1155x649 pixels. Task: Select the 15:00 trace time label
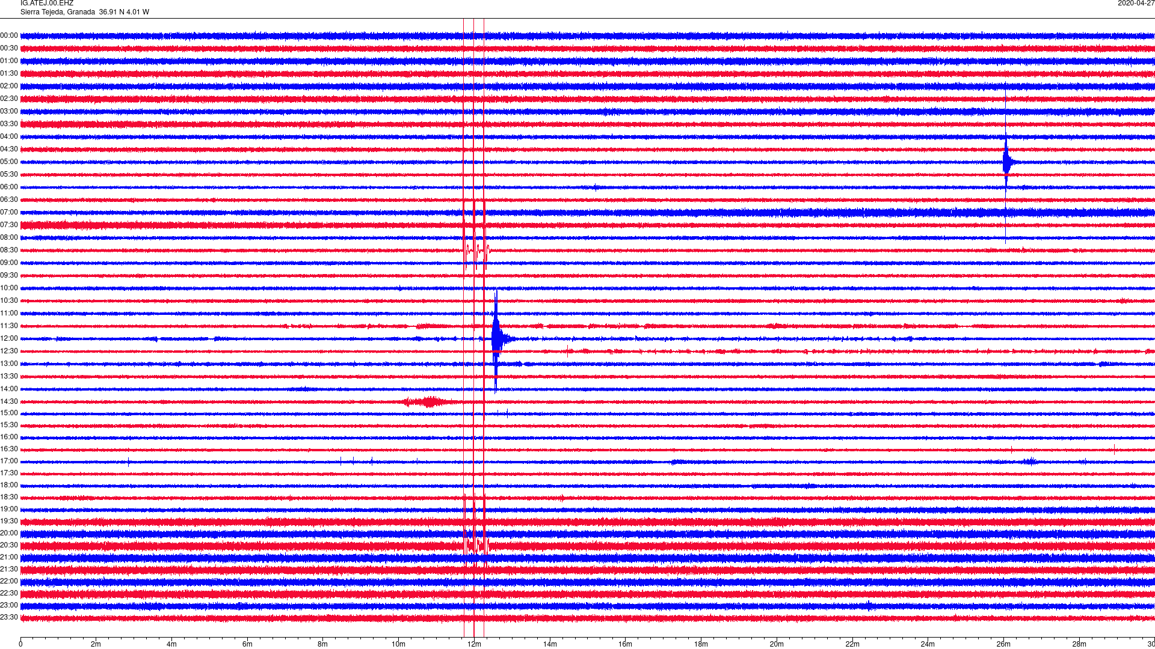click(x=9, y=413)
